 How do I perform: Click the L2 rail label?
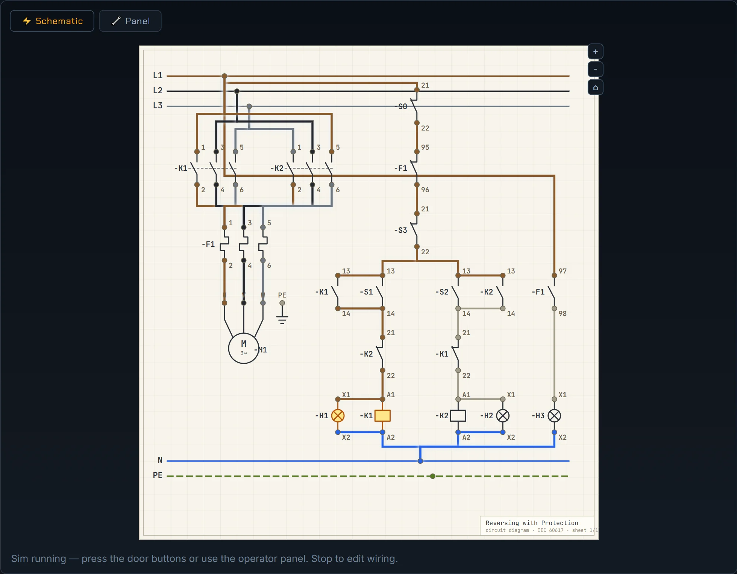(x=158, y=91)
